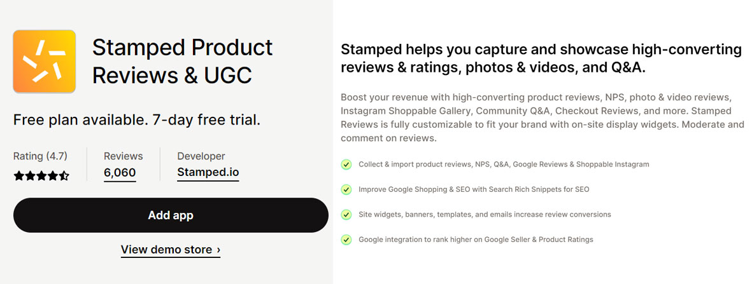Click checkmark beside Google integration to rank higher
Image resolution: width=752 pixels, height=284 pixels.
[346, 239]
